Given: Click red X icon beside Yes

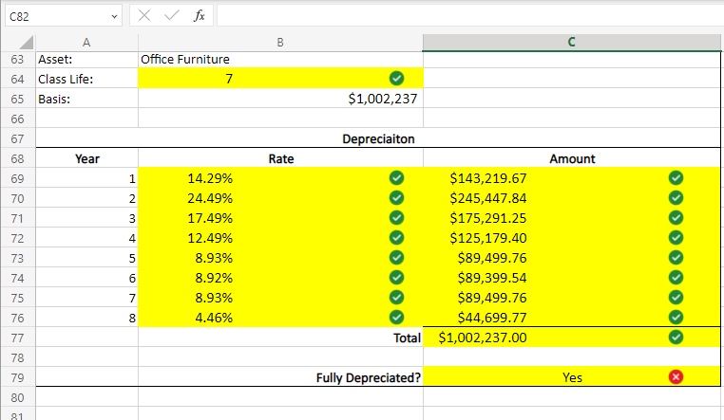Looking at the screenshot, I should point(676,376).
